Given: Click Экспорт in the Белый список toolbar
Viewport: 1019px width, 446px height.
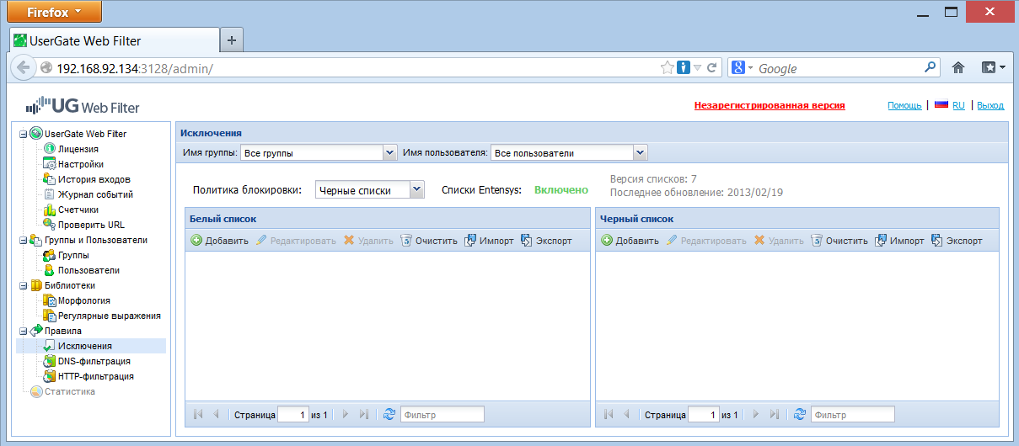Looking at the screenshot, I should (x=546, y=241).
